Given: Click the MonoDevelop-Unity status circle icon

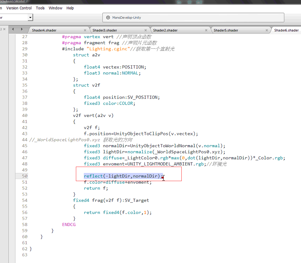Looking at the screenshot, I should pos(108,18).
